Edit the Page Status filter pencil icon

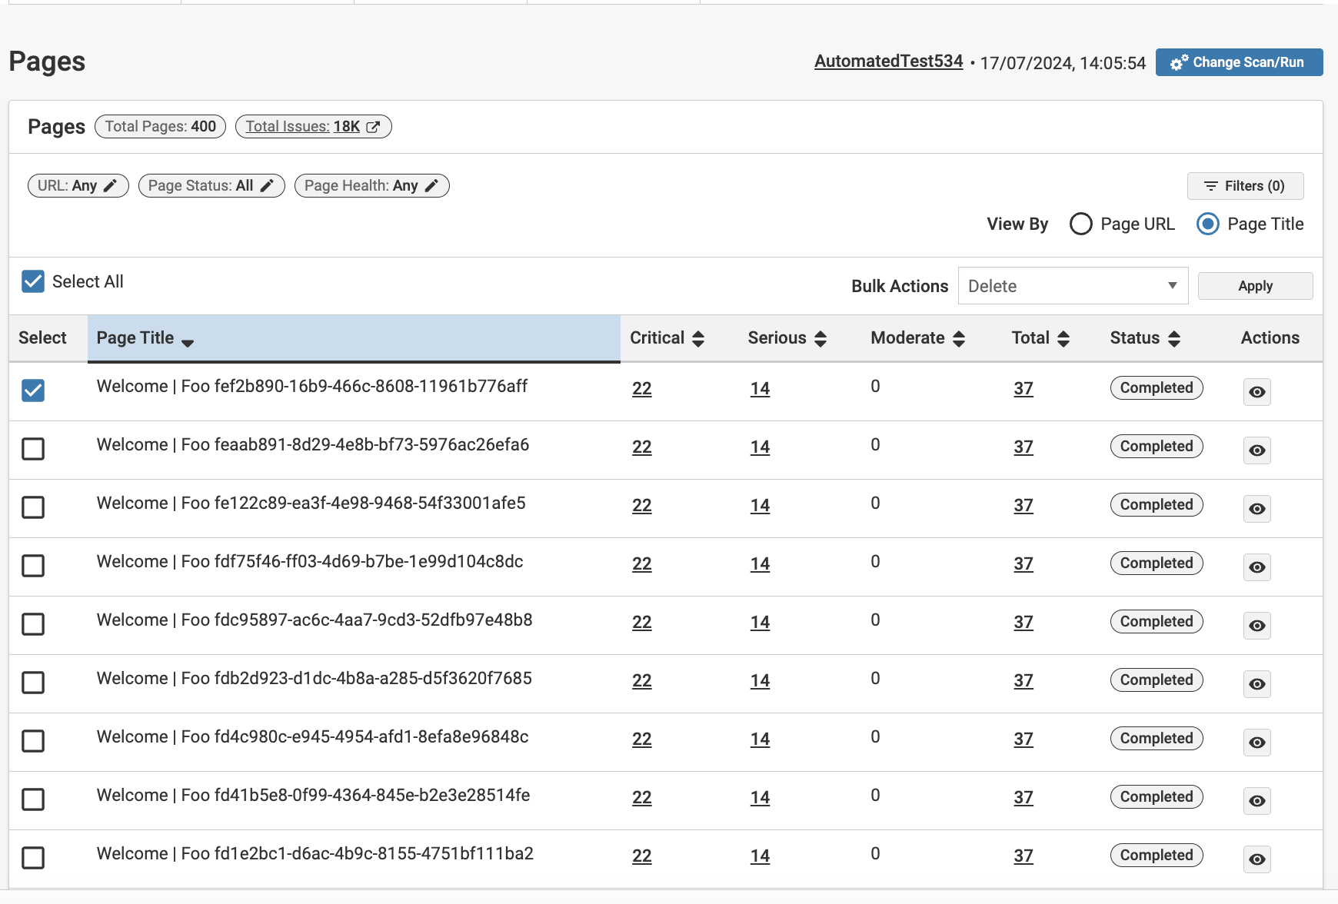point(267,185)
